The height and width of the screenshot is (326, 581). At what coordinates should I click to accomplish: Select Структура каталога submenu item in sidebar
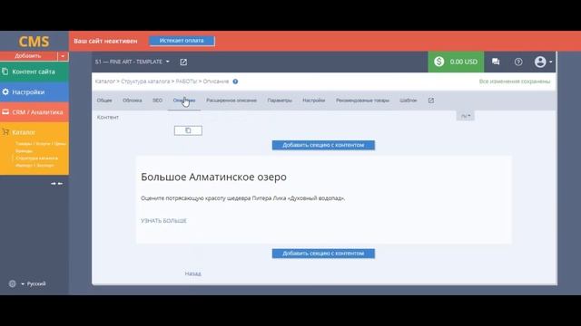click(36, 158)
